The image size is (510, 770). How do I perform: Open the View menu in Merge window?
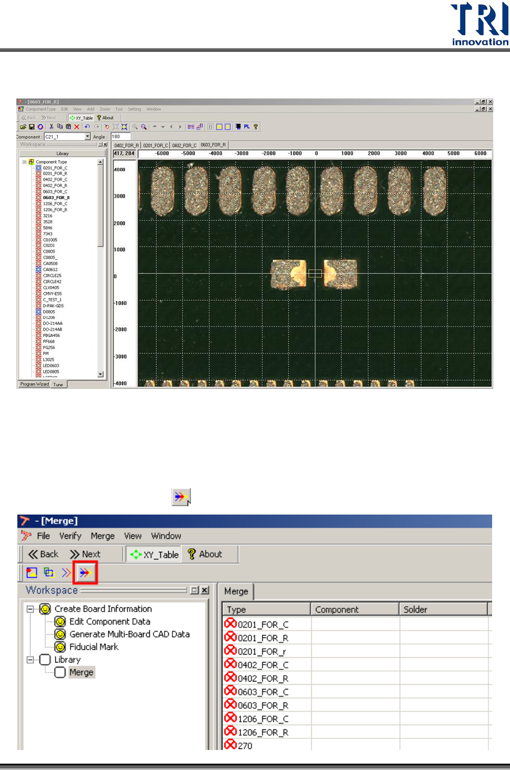pos(133,536)
